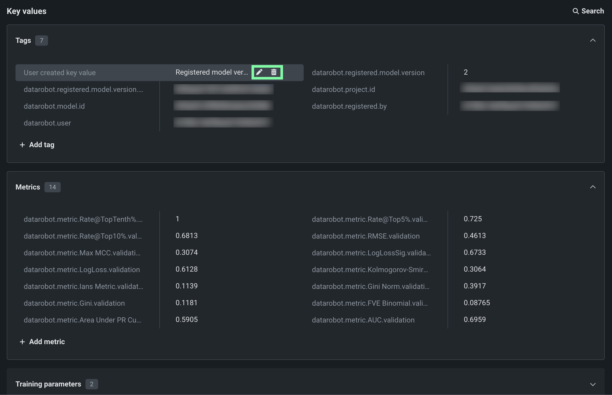The height and width of the screenshot is (395, 612).
Task: Click the Add tag button
Action: tap(42, 145)
